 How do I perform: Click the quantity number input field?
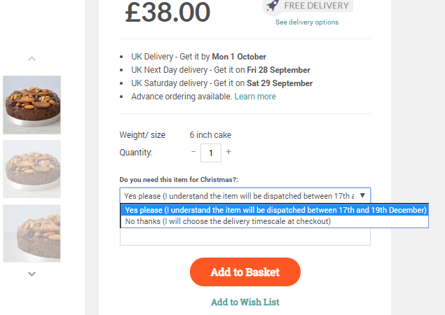(211, 153)
